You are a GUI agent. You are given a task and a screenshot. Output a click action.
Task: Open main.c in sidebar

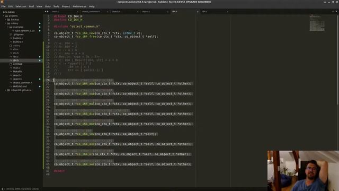16,68
